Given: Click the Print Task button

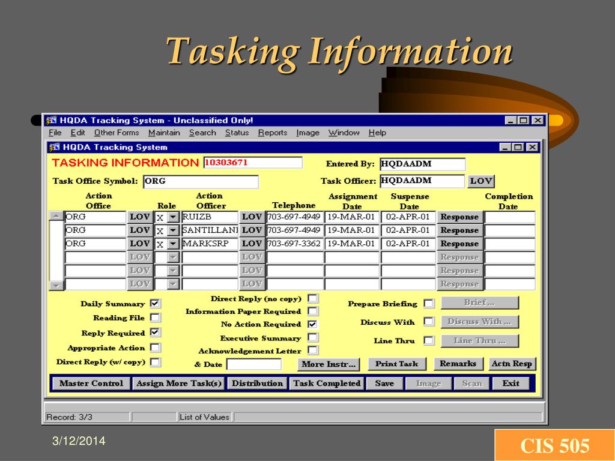Looking at the screenshot, I should (396, 364).
